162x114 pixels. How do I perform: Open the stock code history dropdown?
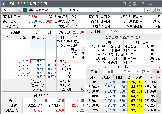[15, 10]
